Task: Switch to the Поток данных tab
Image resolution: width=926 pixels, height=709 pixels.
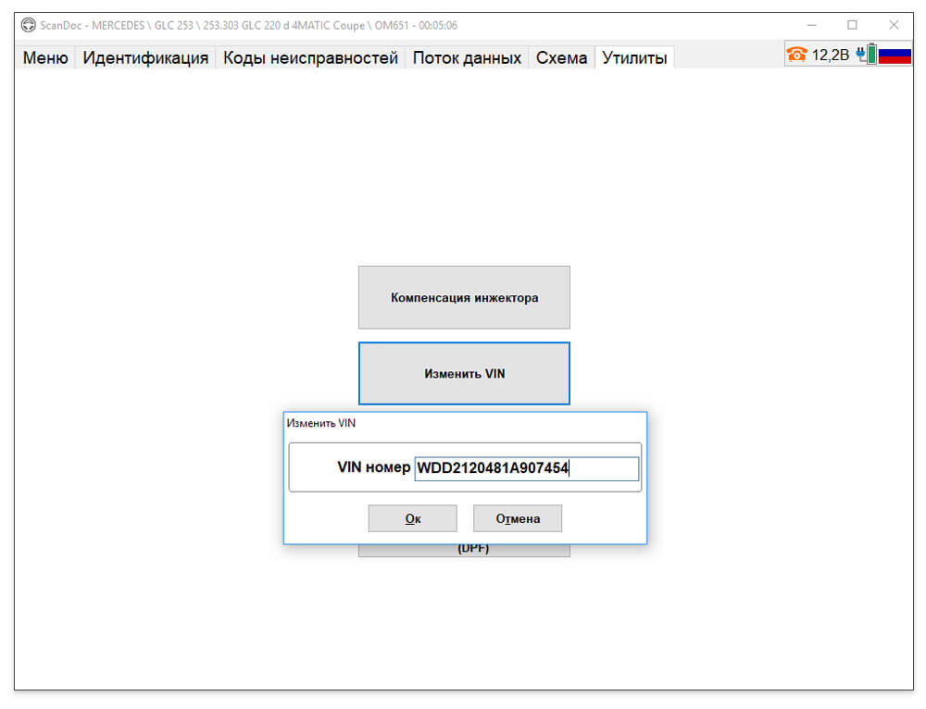Action: pyautogui.click(x=467, y=58)
